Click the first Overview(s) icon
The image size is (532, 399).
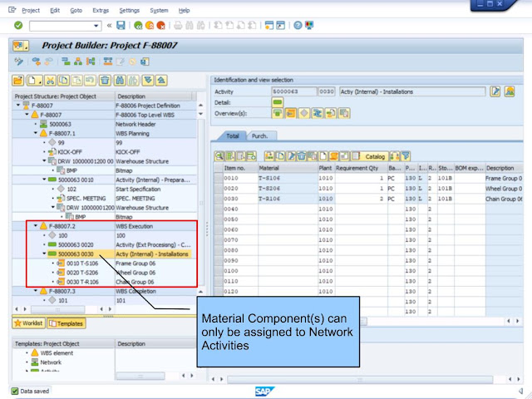[277, 113]
